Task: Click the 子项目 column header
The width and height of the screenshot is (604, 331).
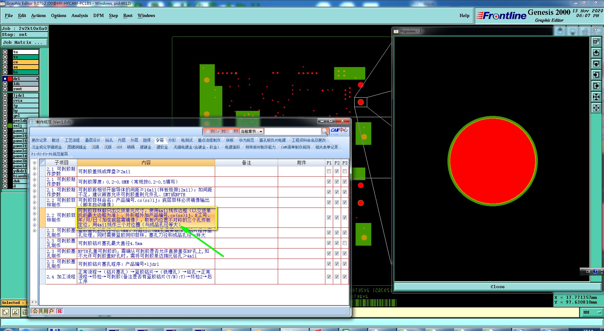Action: click(x=61, y=163)
